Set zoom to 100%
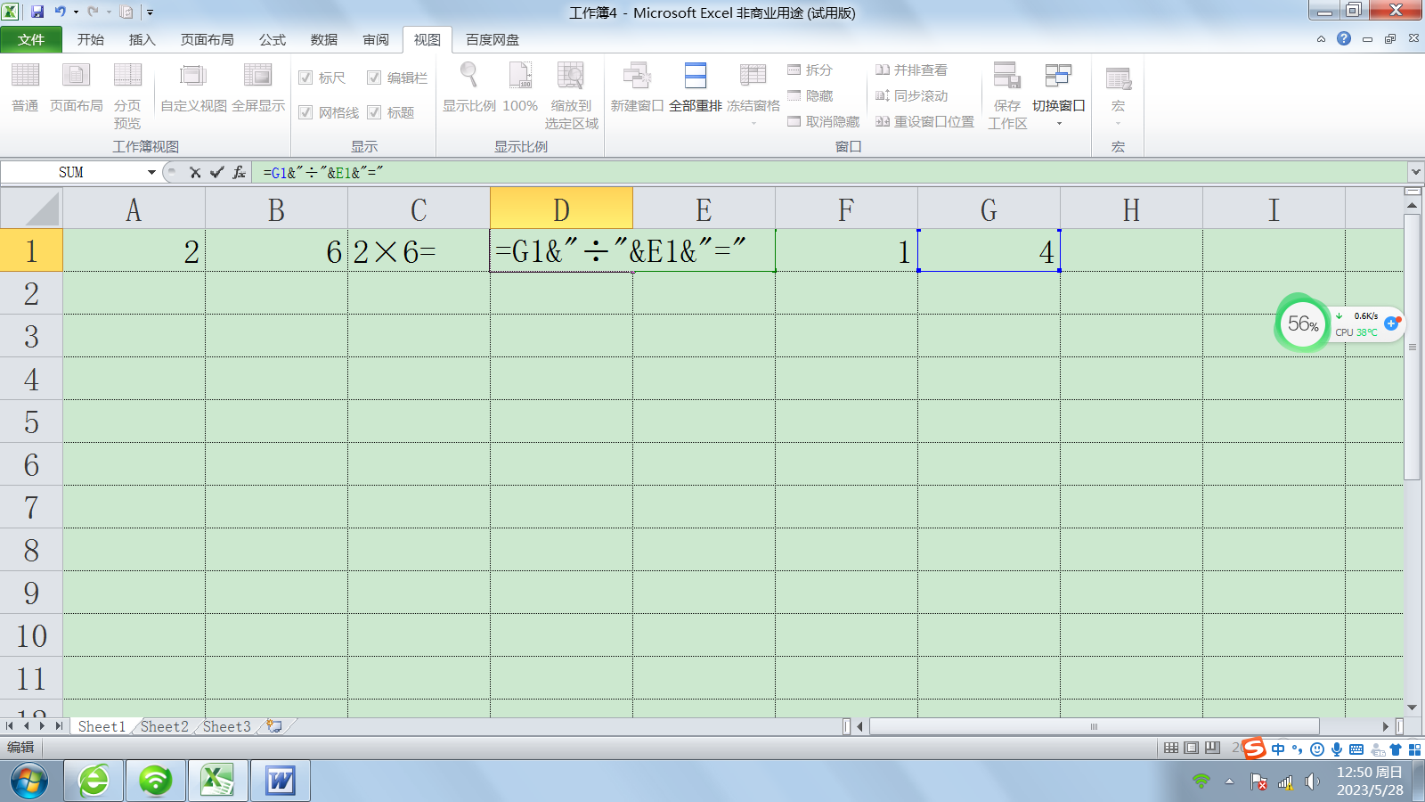The width and height of the screenshot is (1425, 802). pos(520,87)
